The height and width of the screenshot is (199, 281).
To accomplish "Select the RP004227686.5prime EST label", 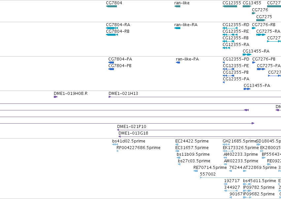I will (x=138, y=148).
